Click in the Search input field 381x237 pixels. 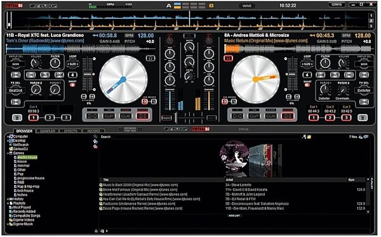click(206, 137)
